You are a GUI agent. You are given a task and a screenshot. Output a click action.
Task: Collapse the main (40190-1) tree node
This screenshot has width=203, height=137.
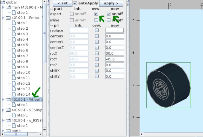coord(3,7)
